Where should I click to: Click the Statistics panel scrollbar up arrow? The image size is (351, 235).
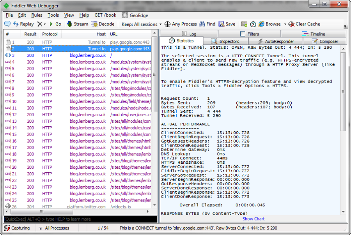click(x=343, y=49)
